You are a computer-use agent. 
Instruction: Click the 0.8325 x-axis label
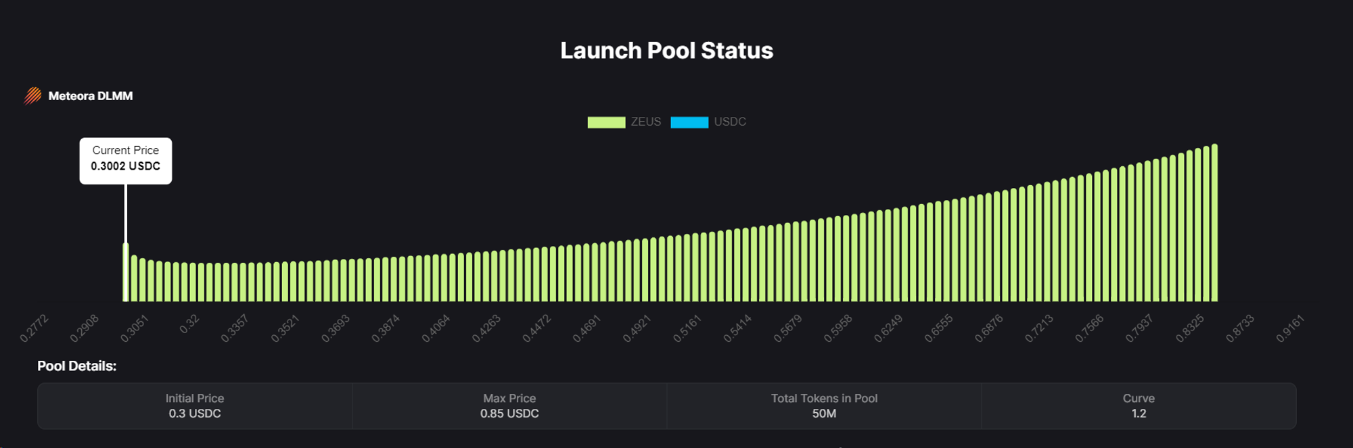pyautogui.click(x=1189, y=328)
